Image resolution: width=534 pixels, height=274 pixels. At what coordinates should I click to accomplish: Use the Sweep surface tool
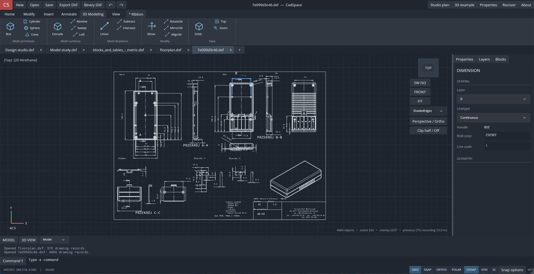point(79,28)
